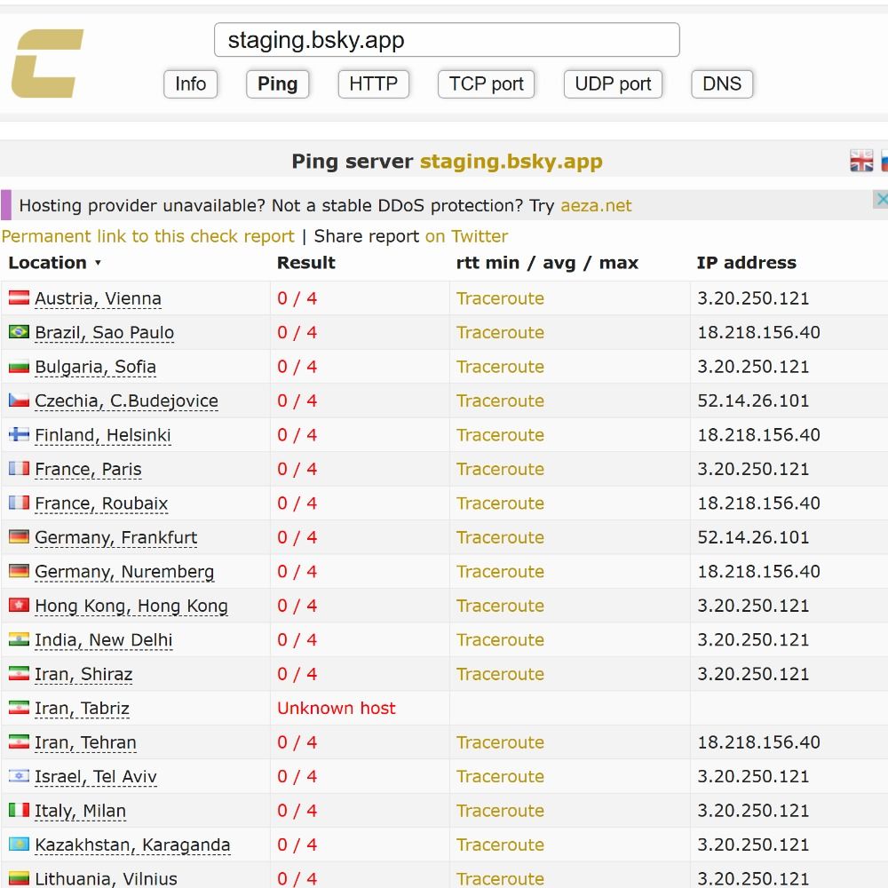Close the aeza.net ad banner
888x888 pixels.
coord(881,199)
